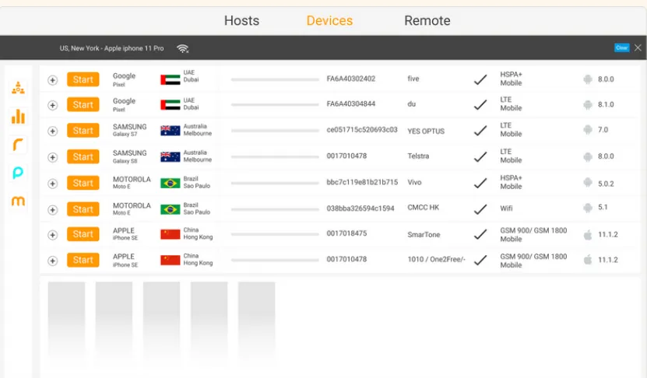Start the Motorola on CMCC HK
Screen dimensions: 647x378
click(x=83, y=209)
